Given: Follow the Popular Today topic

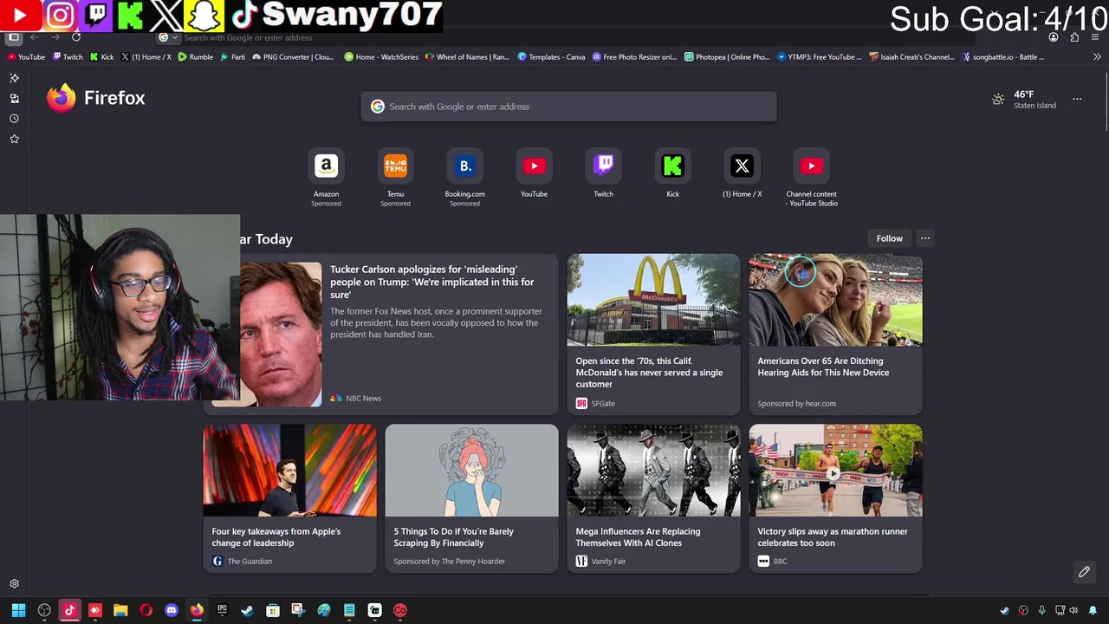Looking at the screenshot, I should (889, 238).
